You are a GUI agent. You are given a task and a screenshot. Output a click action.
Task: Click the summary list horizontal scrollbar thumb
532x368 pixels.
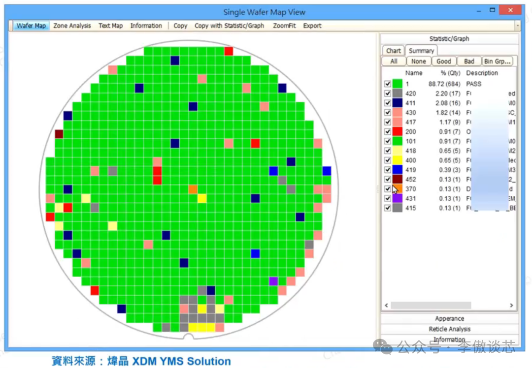pyautogui.click(x=431, y=306)
